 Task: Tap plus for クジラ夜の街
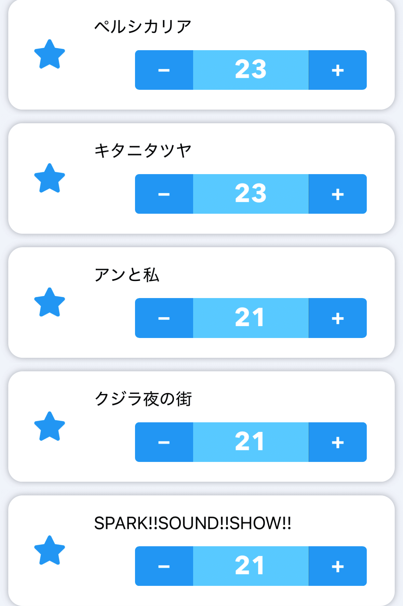coord(337,442)
